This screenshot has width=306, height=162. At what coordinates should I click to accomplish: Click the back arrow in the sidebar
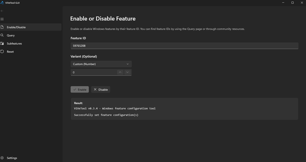[2, 11]
